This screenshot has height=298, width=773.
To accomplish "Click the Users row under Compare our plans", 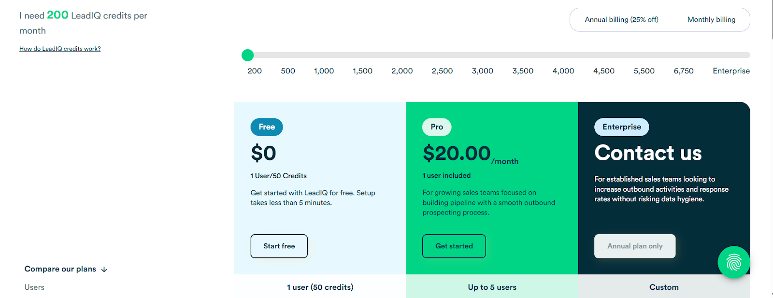I will click(x=34, y=287).
